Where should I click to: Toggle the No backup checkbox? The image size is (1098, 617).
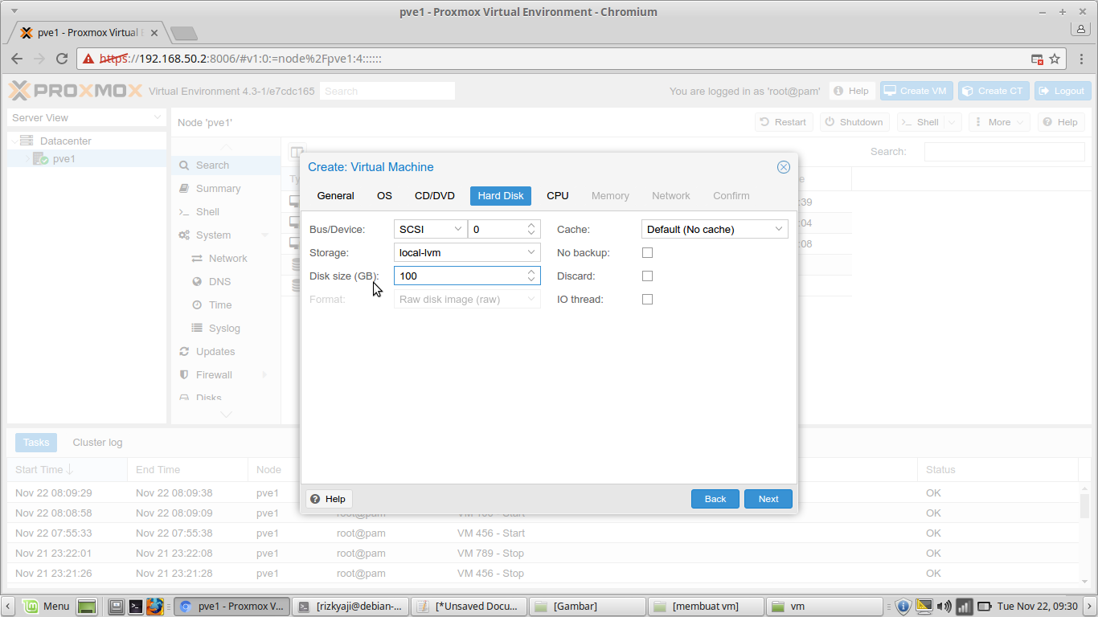point(648,253)
